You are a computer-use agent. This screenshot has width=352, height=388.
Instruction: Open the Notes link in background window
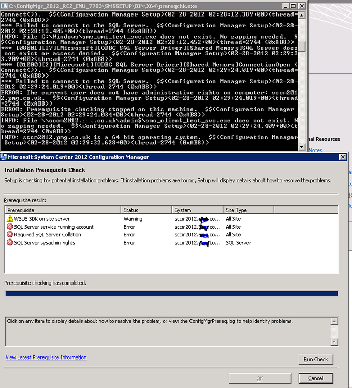coord(315,150)
